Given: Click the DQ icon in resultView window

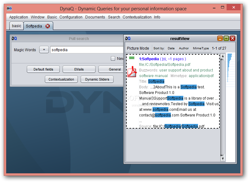Looking at the screenshot, I should pyautogui.click(x=128, y=38).
